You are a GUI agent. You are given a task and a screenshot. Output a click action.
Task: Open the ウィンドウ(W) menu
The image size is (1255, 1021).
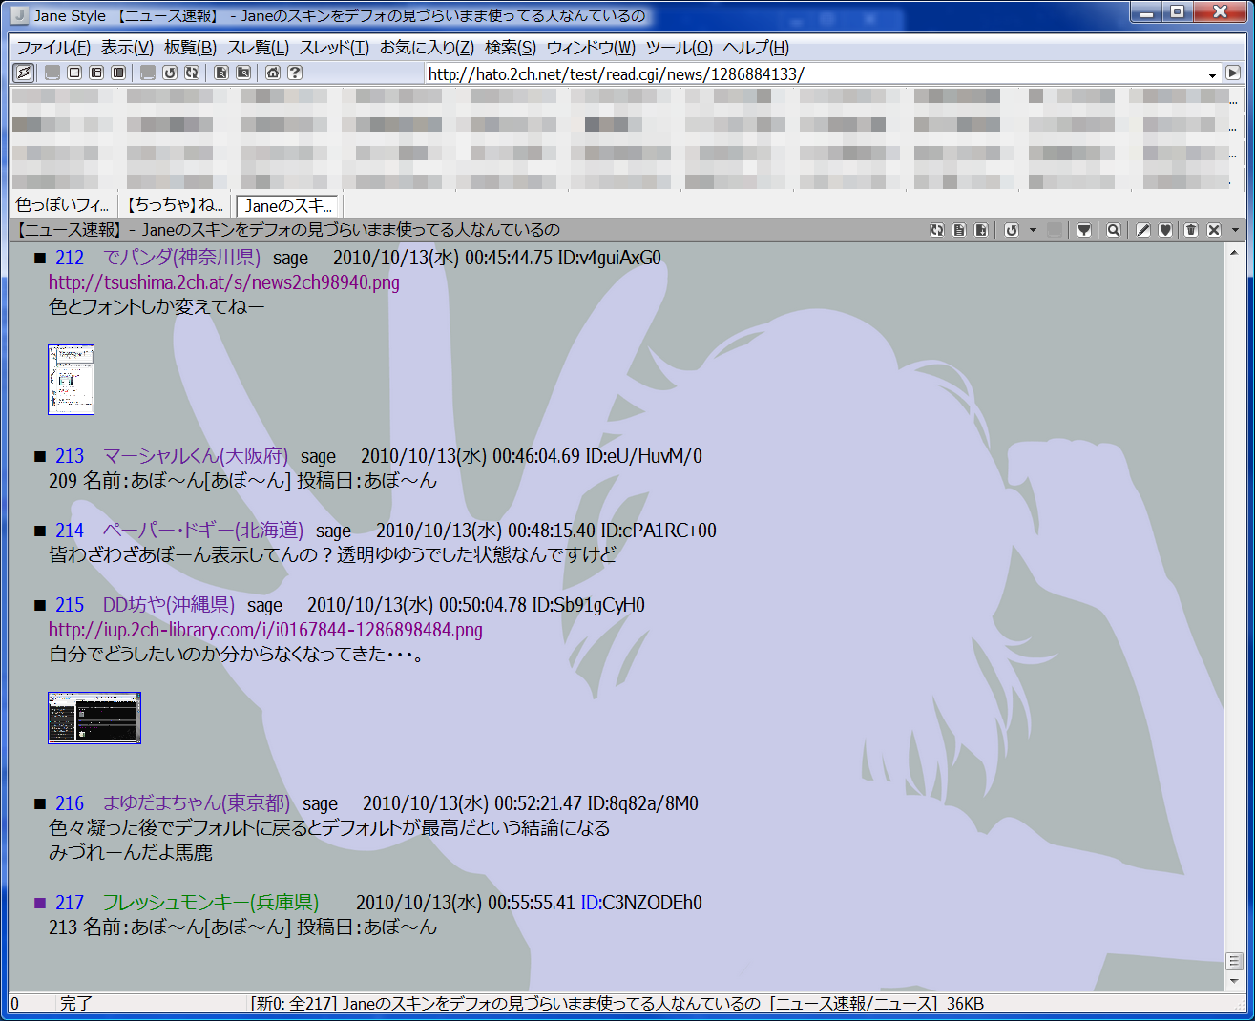pos(591,48)
